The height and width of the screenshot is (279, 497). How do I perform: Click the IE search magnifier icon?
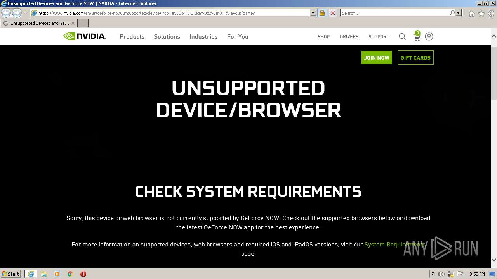[452, 13]
